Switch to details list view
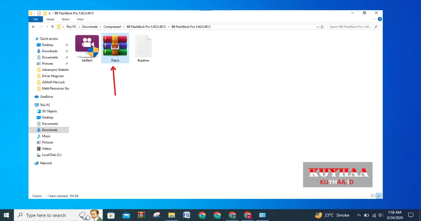This screenshot has height=221, width=421. point(373,196)
